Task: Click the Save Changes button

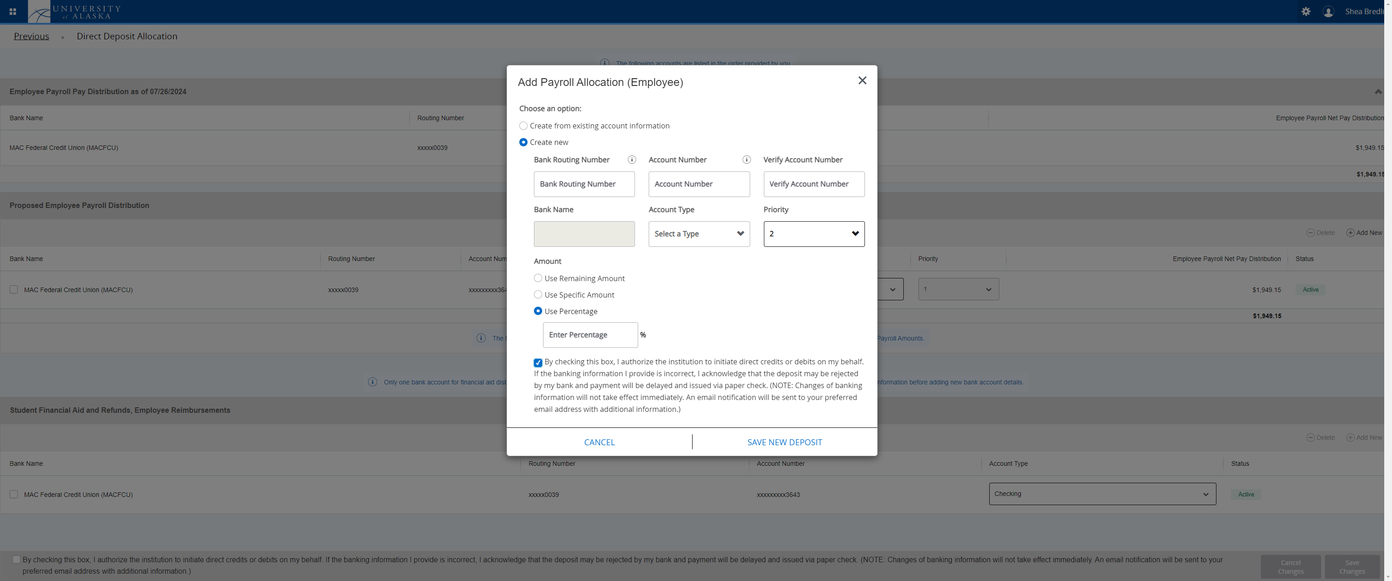Action: coord(1352,567)
